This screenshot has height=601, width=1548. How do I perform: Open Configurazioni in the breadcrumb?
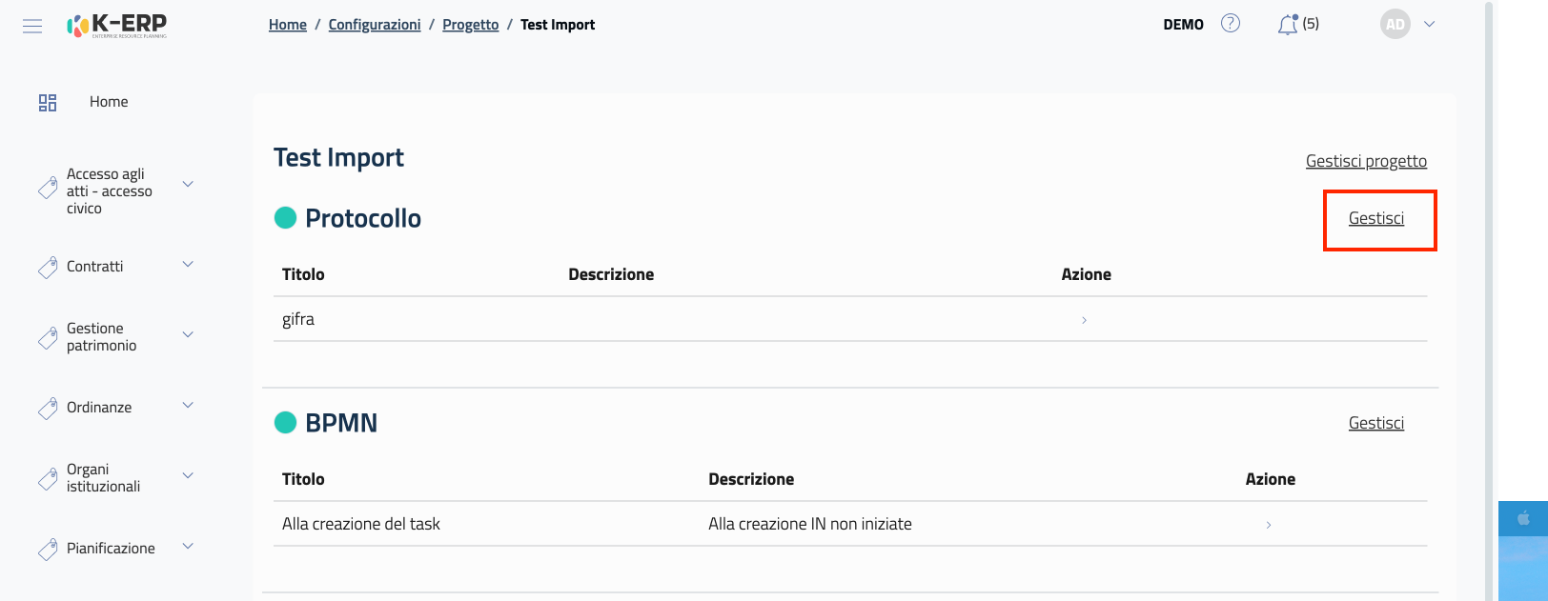(x=374, y=25)
